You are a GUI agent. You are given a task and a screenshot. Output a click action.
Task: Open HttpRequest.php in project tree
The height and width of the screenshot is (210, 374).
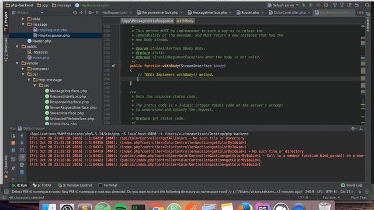coord(53,30)
